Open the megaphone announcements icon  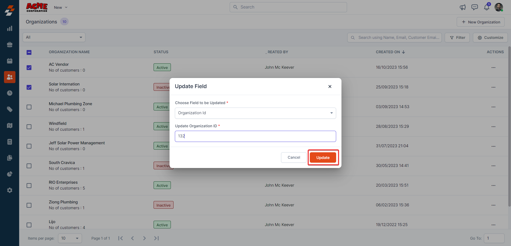[x=463, y=7]
